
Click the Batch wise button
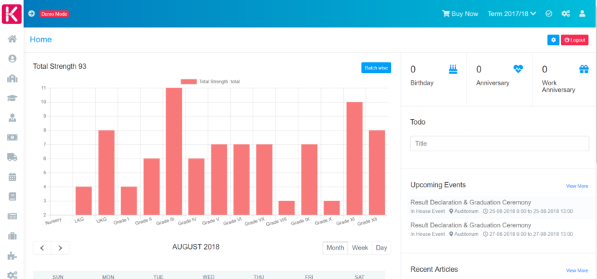[376, 68]
